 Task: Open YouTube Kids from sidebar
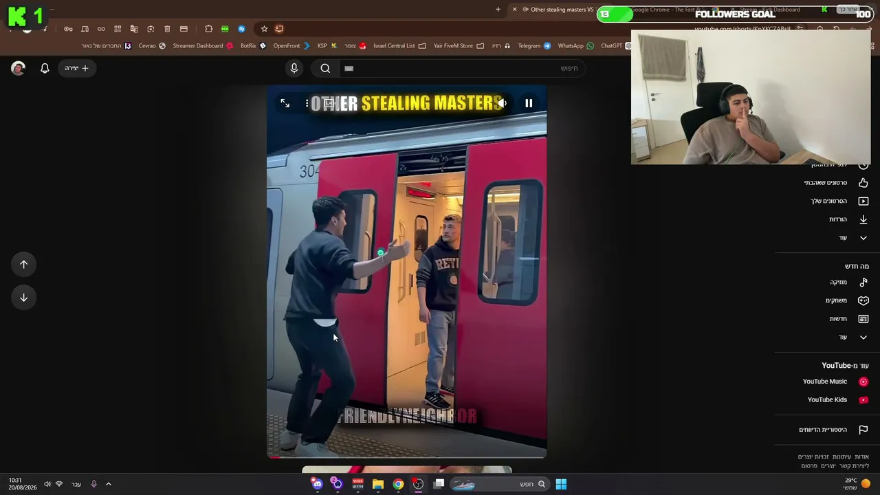(x=837, y=399)
